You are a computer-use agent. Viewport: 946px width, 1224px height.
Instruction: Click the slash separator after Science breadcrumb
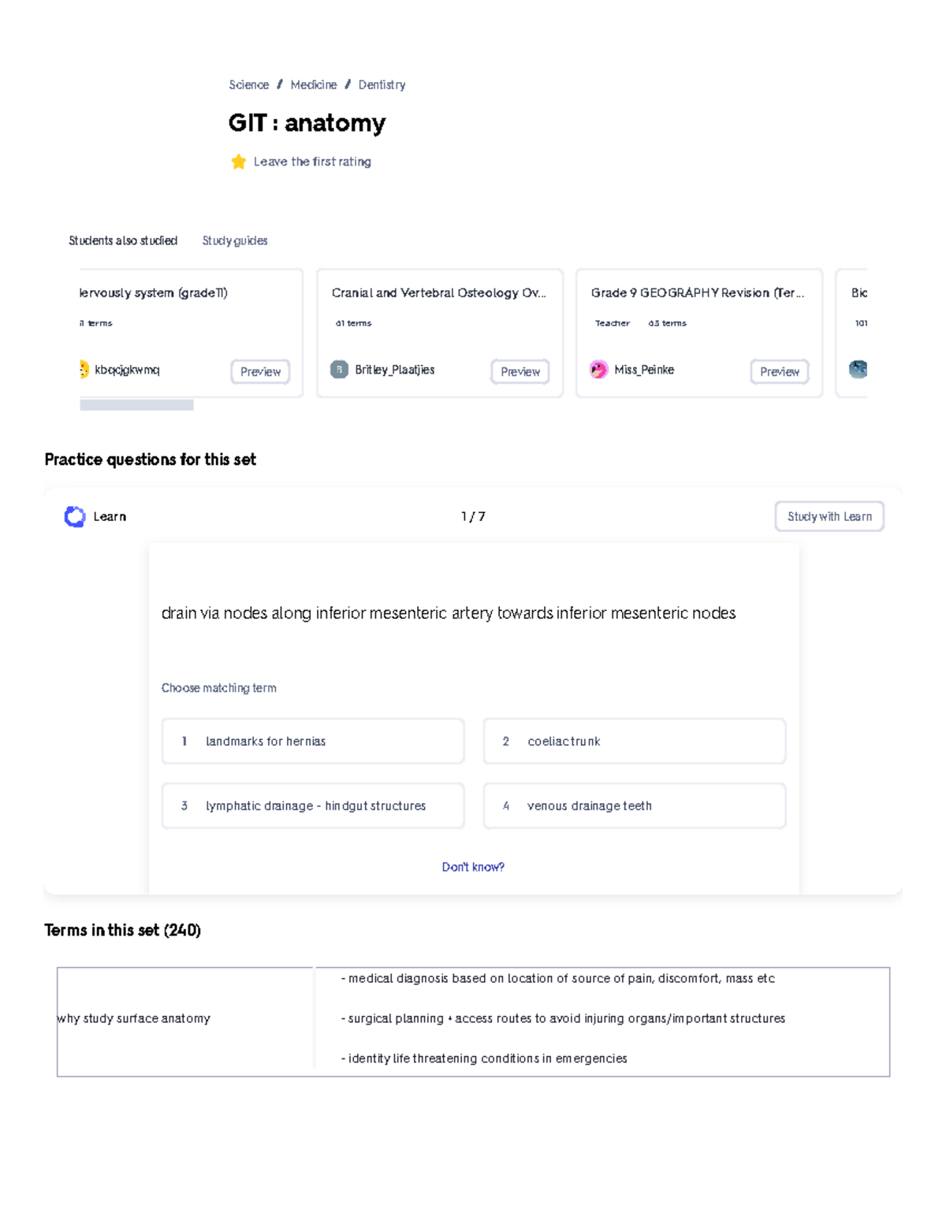click(280, 84)
